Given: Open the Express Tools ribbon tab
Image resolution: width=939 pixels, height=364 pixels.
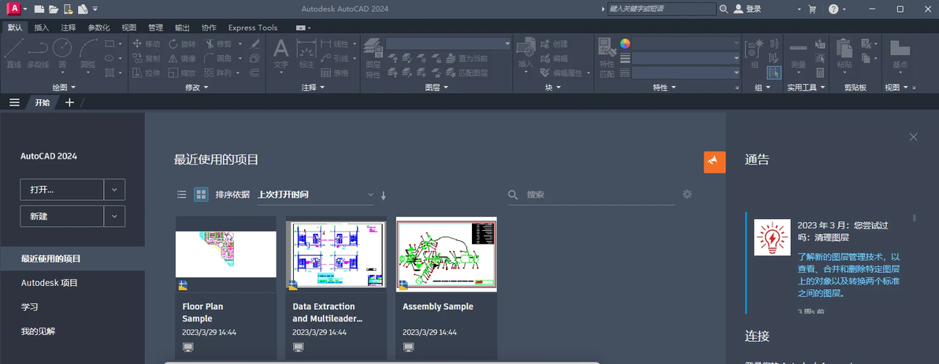Looking at the screenshot, I should click(x=253, y=28).
